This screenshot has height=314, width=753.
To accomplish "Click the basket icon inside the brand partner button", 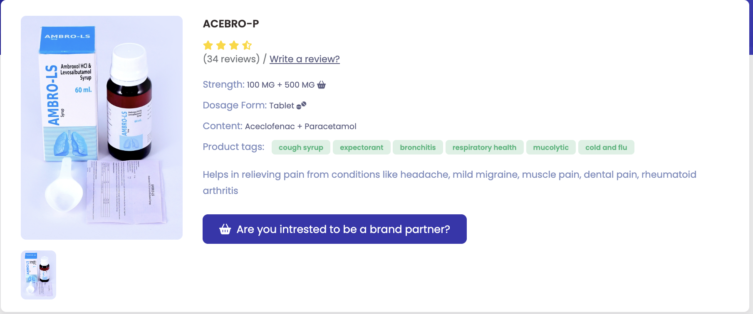I will tap(225, 228).
